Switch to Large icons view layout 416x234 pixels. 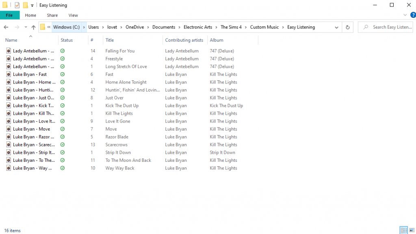(x=412, y=230)
